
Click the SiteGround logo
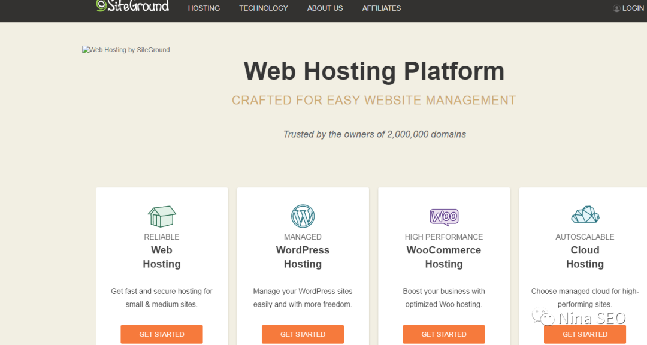tap(132, 6)
